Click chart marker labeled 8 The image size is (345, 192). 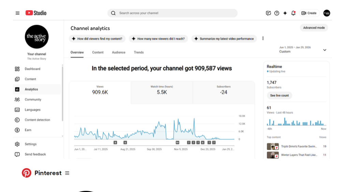[x=115, y=143]
